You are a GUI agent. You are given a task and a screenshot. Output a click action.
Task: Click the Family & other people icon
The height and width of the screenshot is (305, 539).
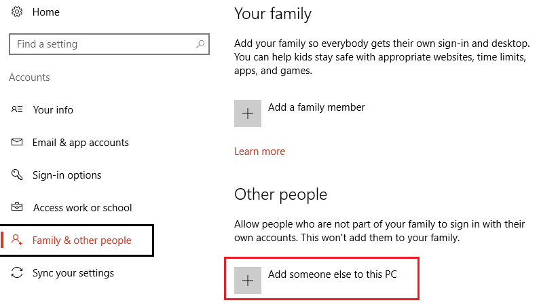[18, 240]
